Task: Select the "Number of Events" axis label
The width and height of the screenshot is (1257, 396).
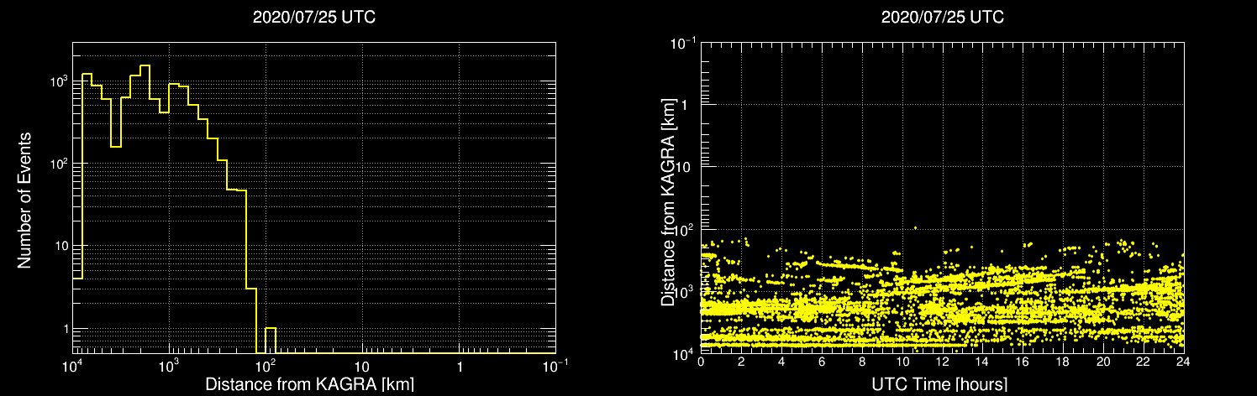Action: (x=24, y=200)
